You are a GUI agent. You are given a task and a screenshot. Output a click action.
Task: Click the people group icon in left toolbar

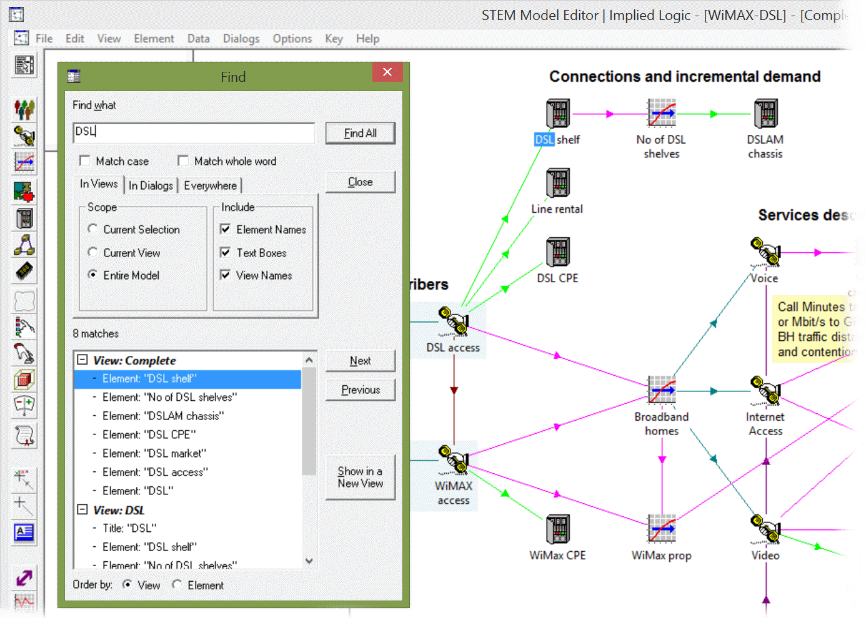(x=24, y=110)
